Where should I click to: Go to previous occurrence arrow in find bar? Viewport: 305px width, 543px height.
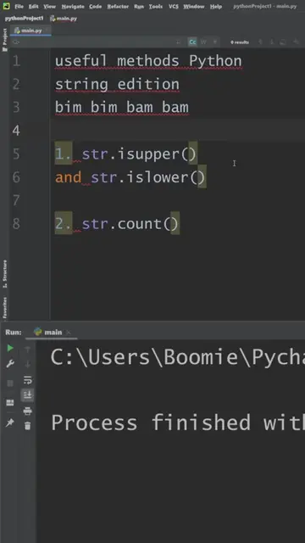[x=261, y=42]
